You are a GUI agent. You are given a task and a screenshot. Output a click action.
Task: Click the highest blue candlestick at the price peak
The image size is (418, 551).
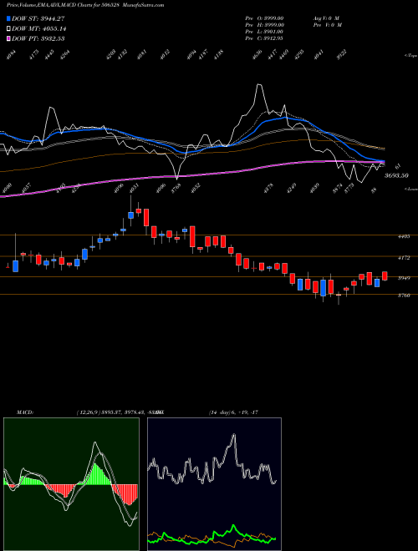click(x=131, y=215)
